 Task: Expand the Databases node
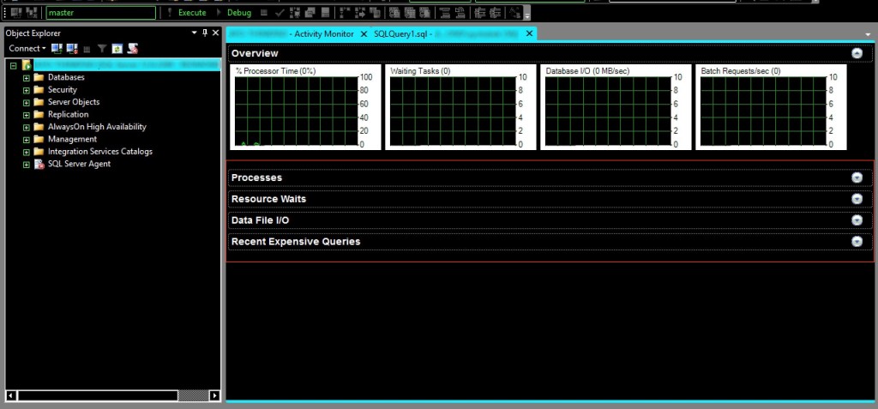[x=26, y=77]
